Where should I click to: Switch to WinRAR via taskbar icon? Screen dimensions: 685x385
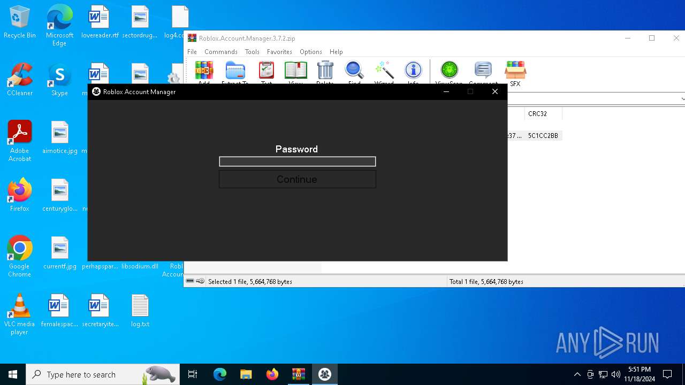click(298, 374)
